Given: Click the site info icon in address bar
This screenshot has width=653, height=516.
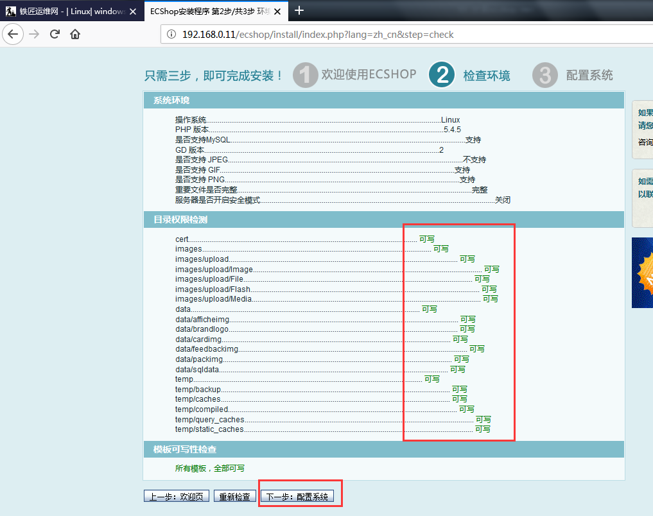Looking at the screenshot, I should pyautogui.click(x=171, y=34).
